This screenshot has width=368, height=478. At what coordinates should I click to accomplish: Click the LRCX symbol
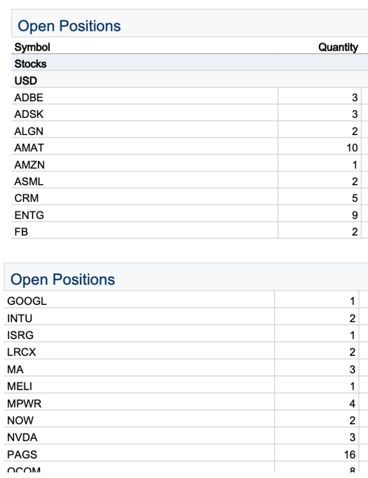[22, 352]
